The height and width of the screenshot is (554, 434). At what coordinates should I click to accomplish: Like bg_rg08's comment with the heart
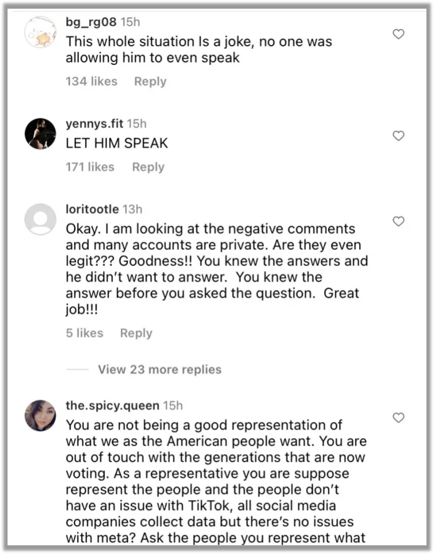click(x=398, y=35)
